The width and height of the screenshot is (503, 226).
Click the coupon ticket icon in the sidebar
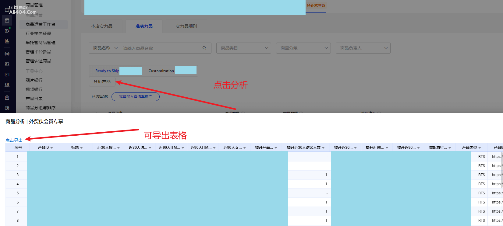pos(7,64)
